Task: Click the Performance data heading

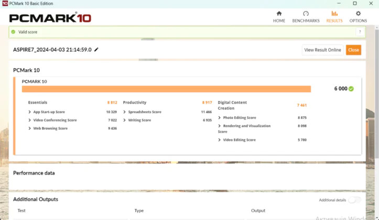Action: (34, 173)
